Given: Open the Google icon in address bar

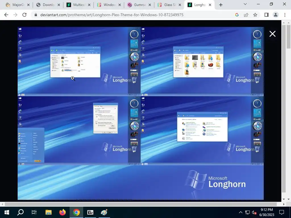Looking at the screenshot, I should pyautogui.click(x=237, y=15).
